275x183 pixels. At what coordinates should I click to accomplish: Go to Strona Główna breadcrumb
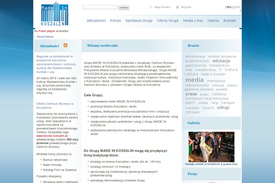pyautogui.click(x=45, y=37)
